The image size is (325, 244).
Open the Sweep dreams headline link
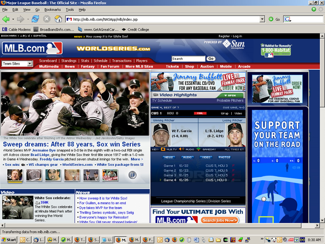tap(72, 144)
